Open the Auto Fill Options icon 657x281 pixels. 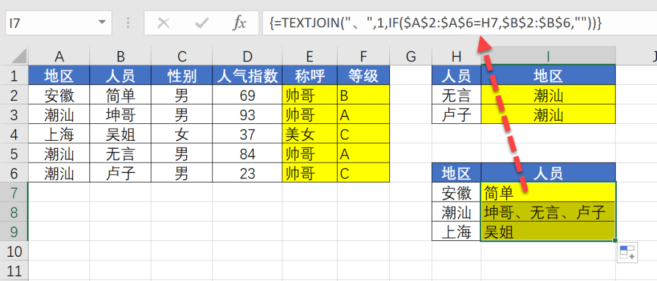click(627, 252)
